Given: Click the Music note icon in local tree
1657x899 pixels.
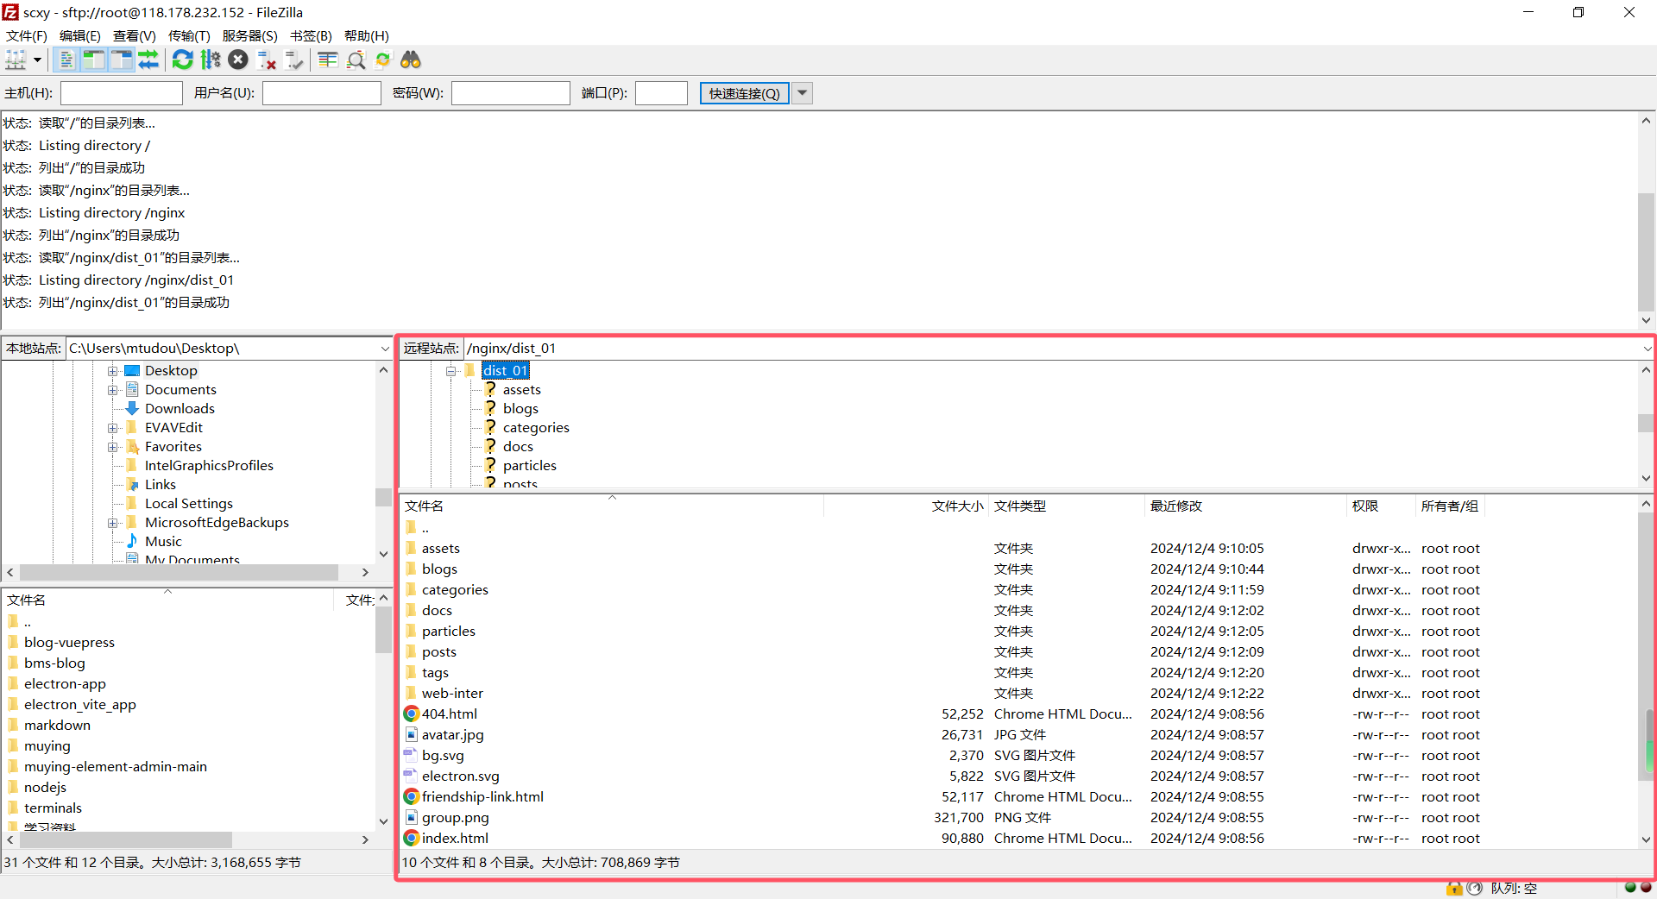Looking at the screenshot, I should 132,541.
